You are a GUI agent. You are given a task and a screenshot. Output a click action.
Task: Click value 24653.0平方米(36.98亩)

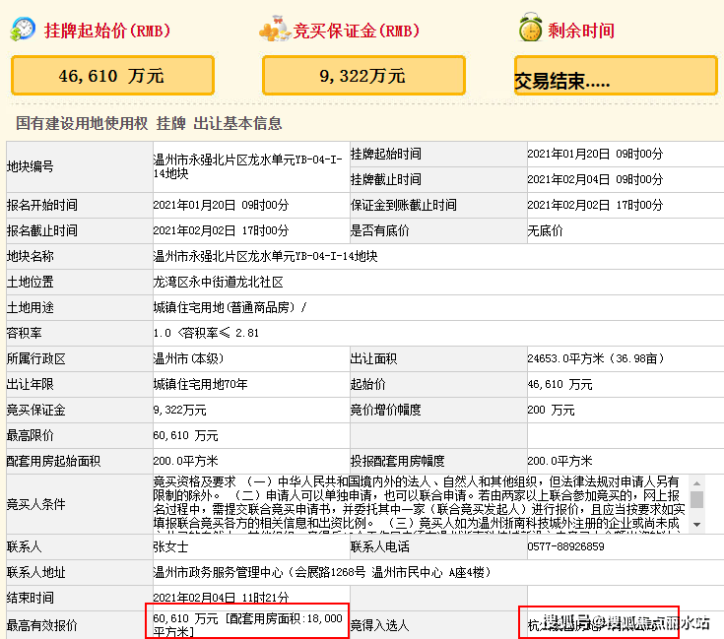[596, 359]
